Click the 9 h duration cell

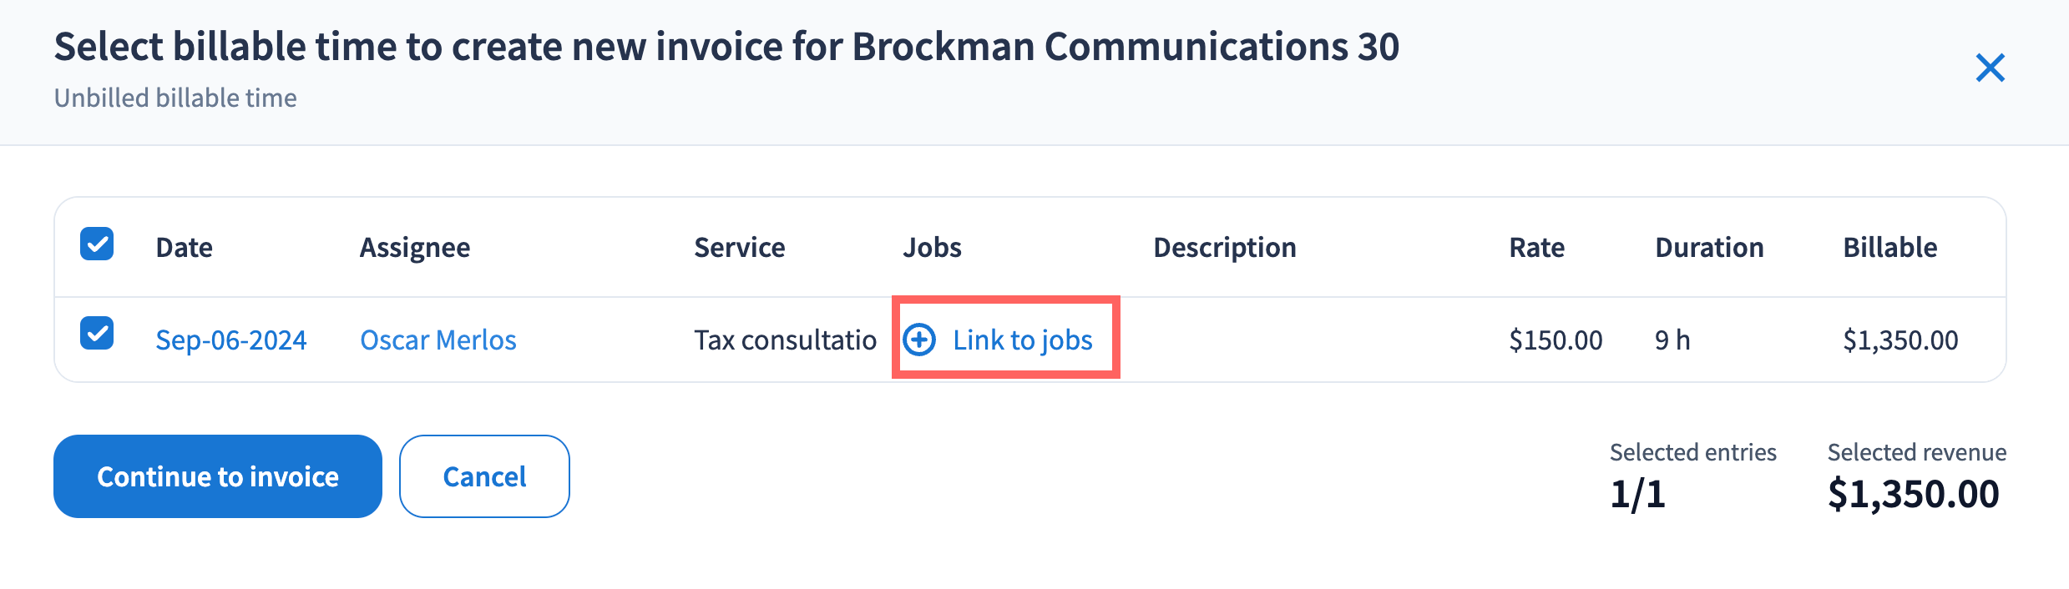point(1672,340)
